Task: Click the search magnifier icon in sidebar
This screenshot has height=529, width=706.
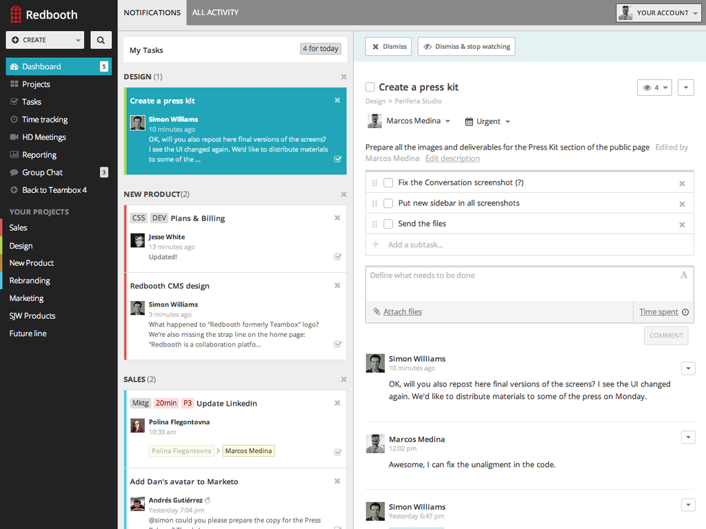Action: tap(101, 40)
